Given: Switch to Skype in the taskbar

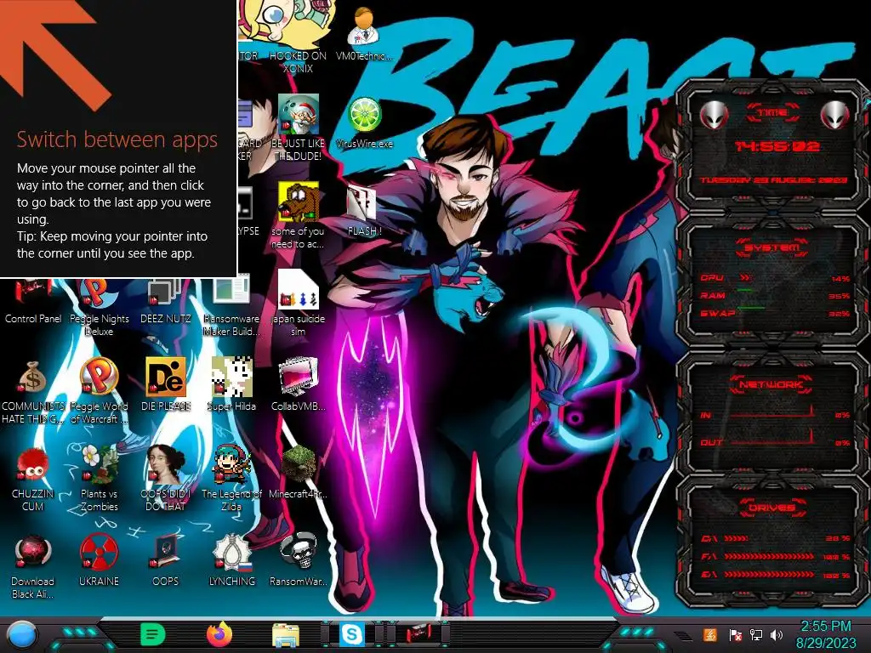Looking at the screenshot, I should pyautogui.click(x=351, y=634).
